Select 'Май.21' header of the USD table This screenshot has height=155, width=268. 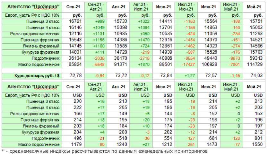(254, 87)
